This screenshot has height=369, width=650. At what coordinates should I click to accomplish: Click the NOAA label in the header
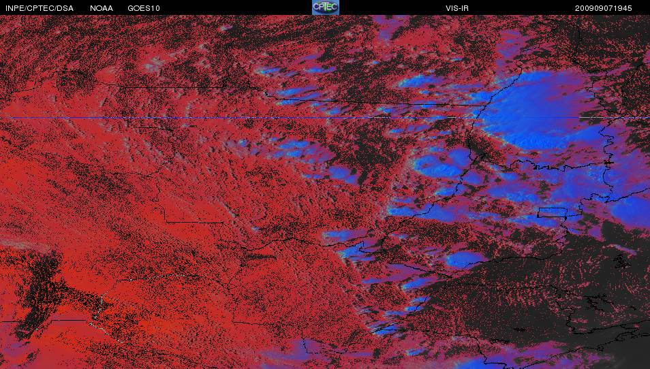[x=102, y=8]
